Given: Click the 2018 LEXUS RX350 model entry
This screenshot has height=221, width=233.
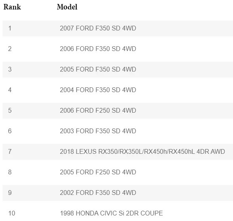Looking at the screenshot, I should coord(142,152).
